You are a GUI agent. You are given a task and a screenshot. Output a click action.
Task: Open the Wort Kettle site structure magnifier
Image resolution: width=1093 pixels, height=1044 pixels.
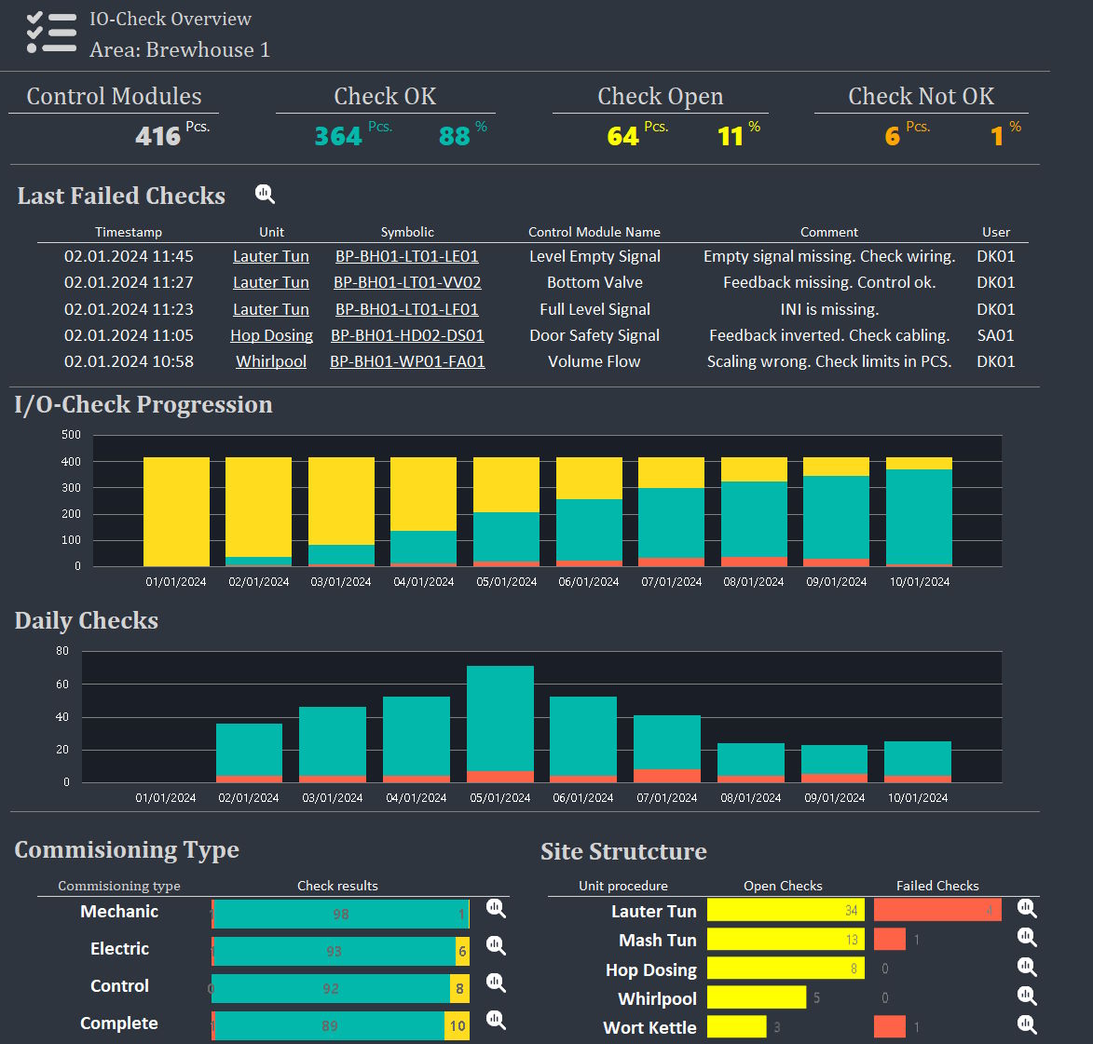coord(1027,1024)
